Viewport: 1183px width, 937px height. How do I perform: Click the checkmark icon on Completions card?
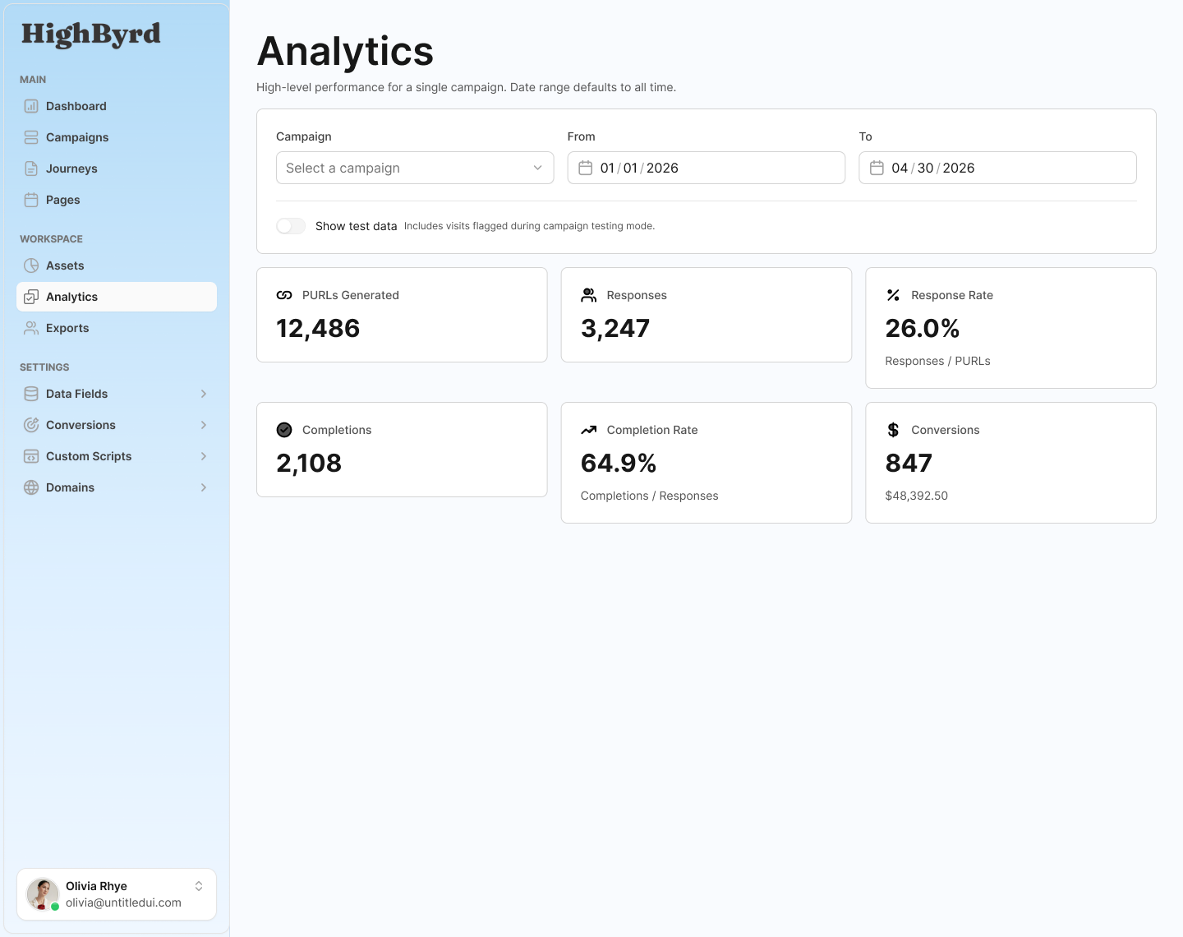coord(284,430)
